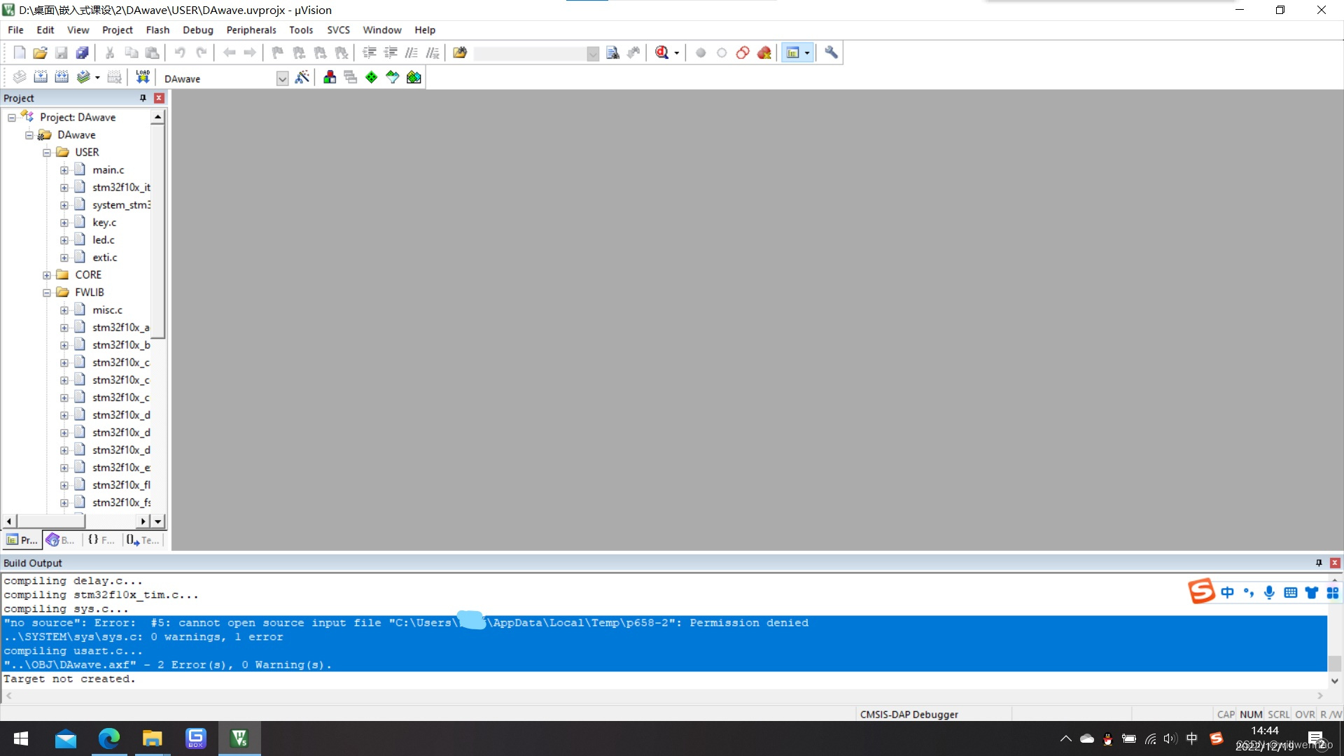Select the Insert/Remove Breakpoint icon
1344x756 pixels.
point(701,52)
